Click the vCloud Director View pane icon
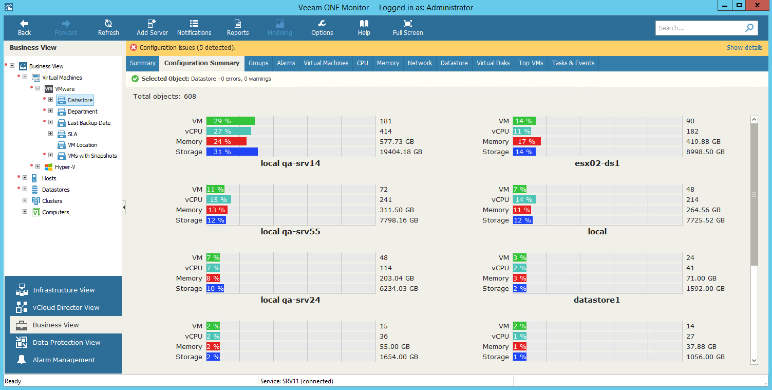The height and width of the screenshot is (390, 772). (x=22, y=307)
